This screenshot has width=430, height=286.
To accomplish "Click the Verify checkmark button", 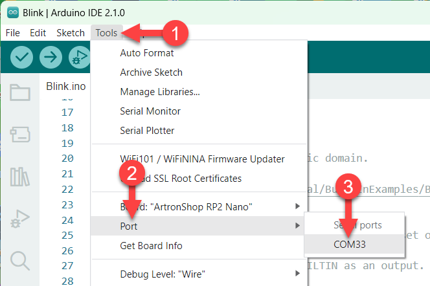I will [x=21, y=57].
